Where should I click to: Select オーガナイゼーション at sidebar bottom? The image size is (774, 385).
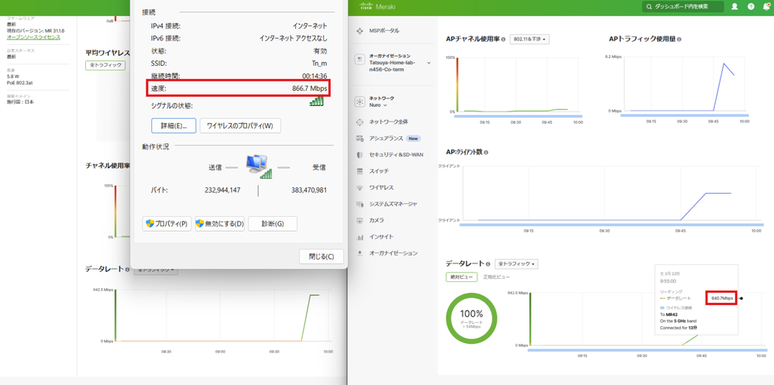pos(393,253)
